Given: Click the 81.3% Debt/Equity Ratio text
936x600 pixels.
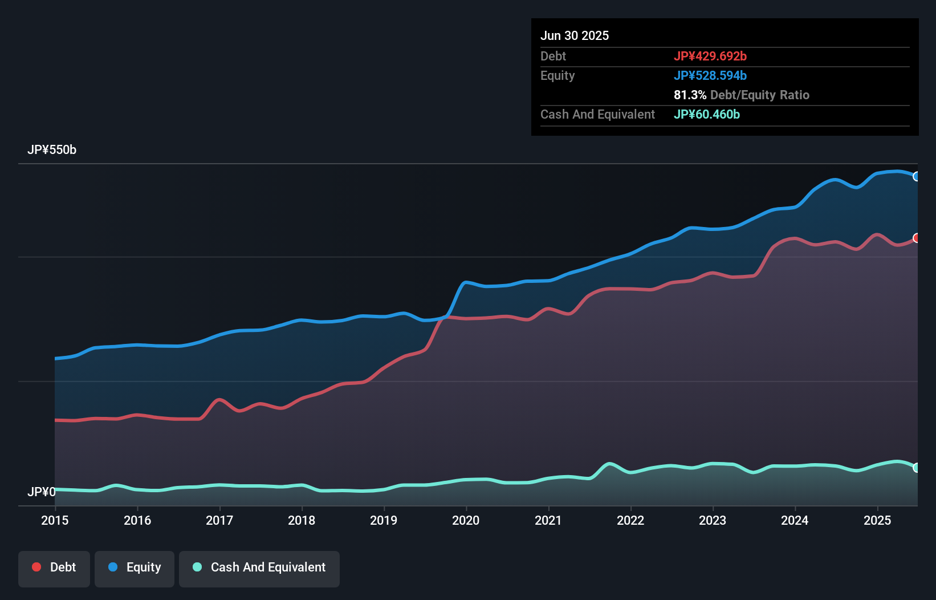Looking at the screenshot, I should 741,95.
